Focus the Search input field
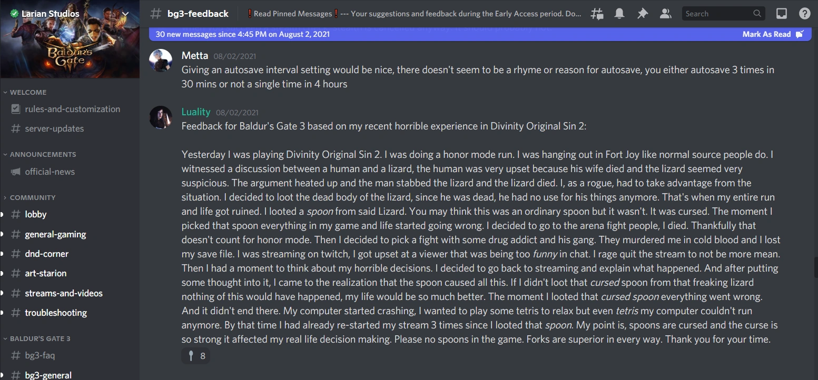 (716, 14)
